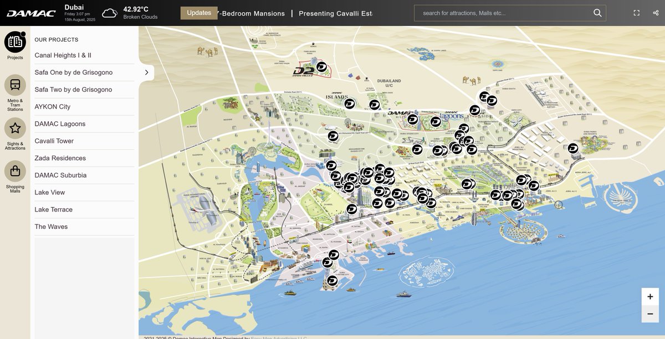Show Shopping Malls layer

click(15, 171)
